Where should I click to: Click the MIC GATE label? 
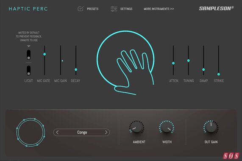coord(44,80)
